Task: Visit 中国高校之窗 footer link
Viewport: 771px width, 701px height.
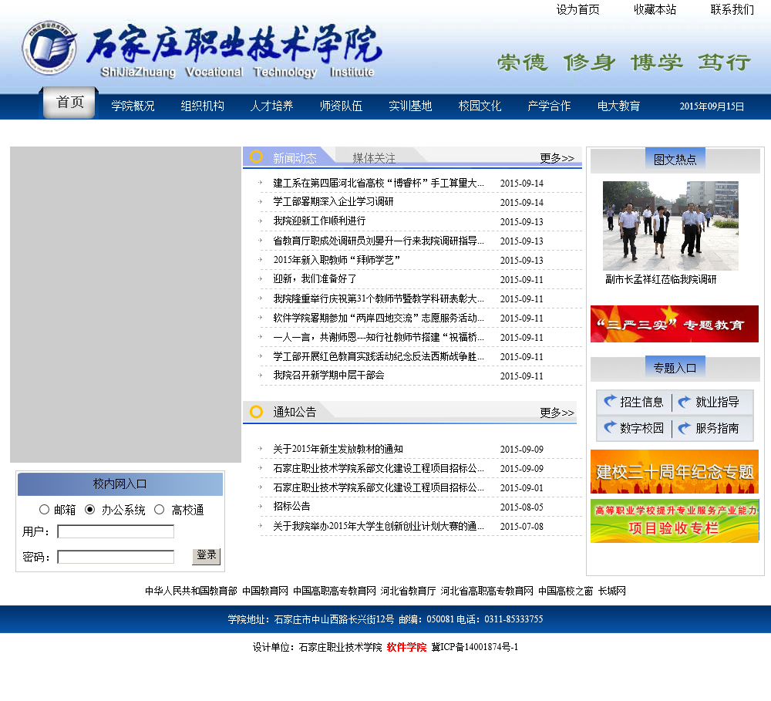Action: (565, 591)
